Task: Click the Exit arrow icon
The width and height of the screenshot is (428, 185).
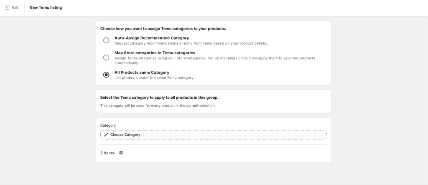Action: [8, 7]
